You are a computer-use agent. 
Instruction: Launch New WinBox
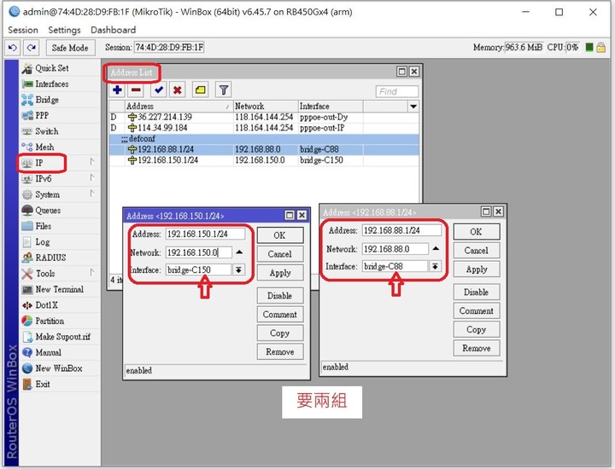(x=59, y=368)
